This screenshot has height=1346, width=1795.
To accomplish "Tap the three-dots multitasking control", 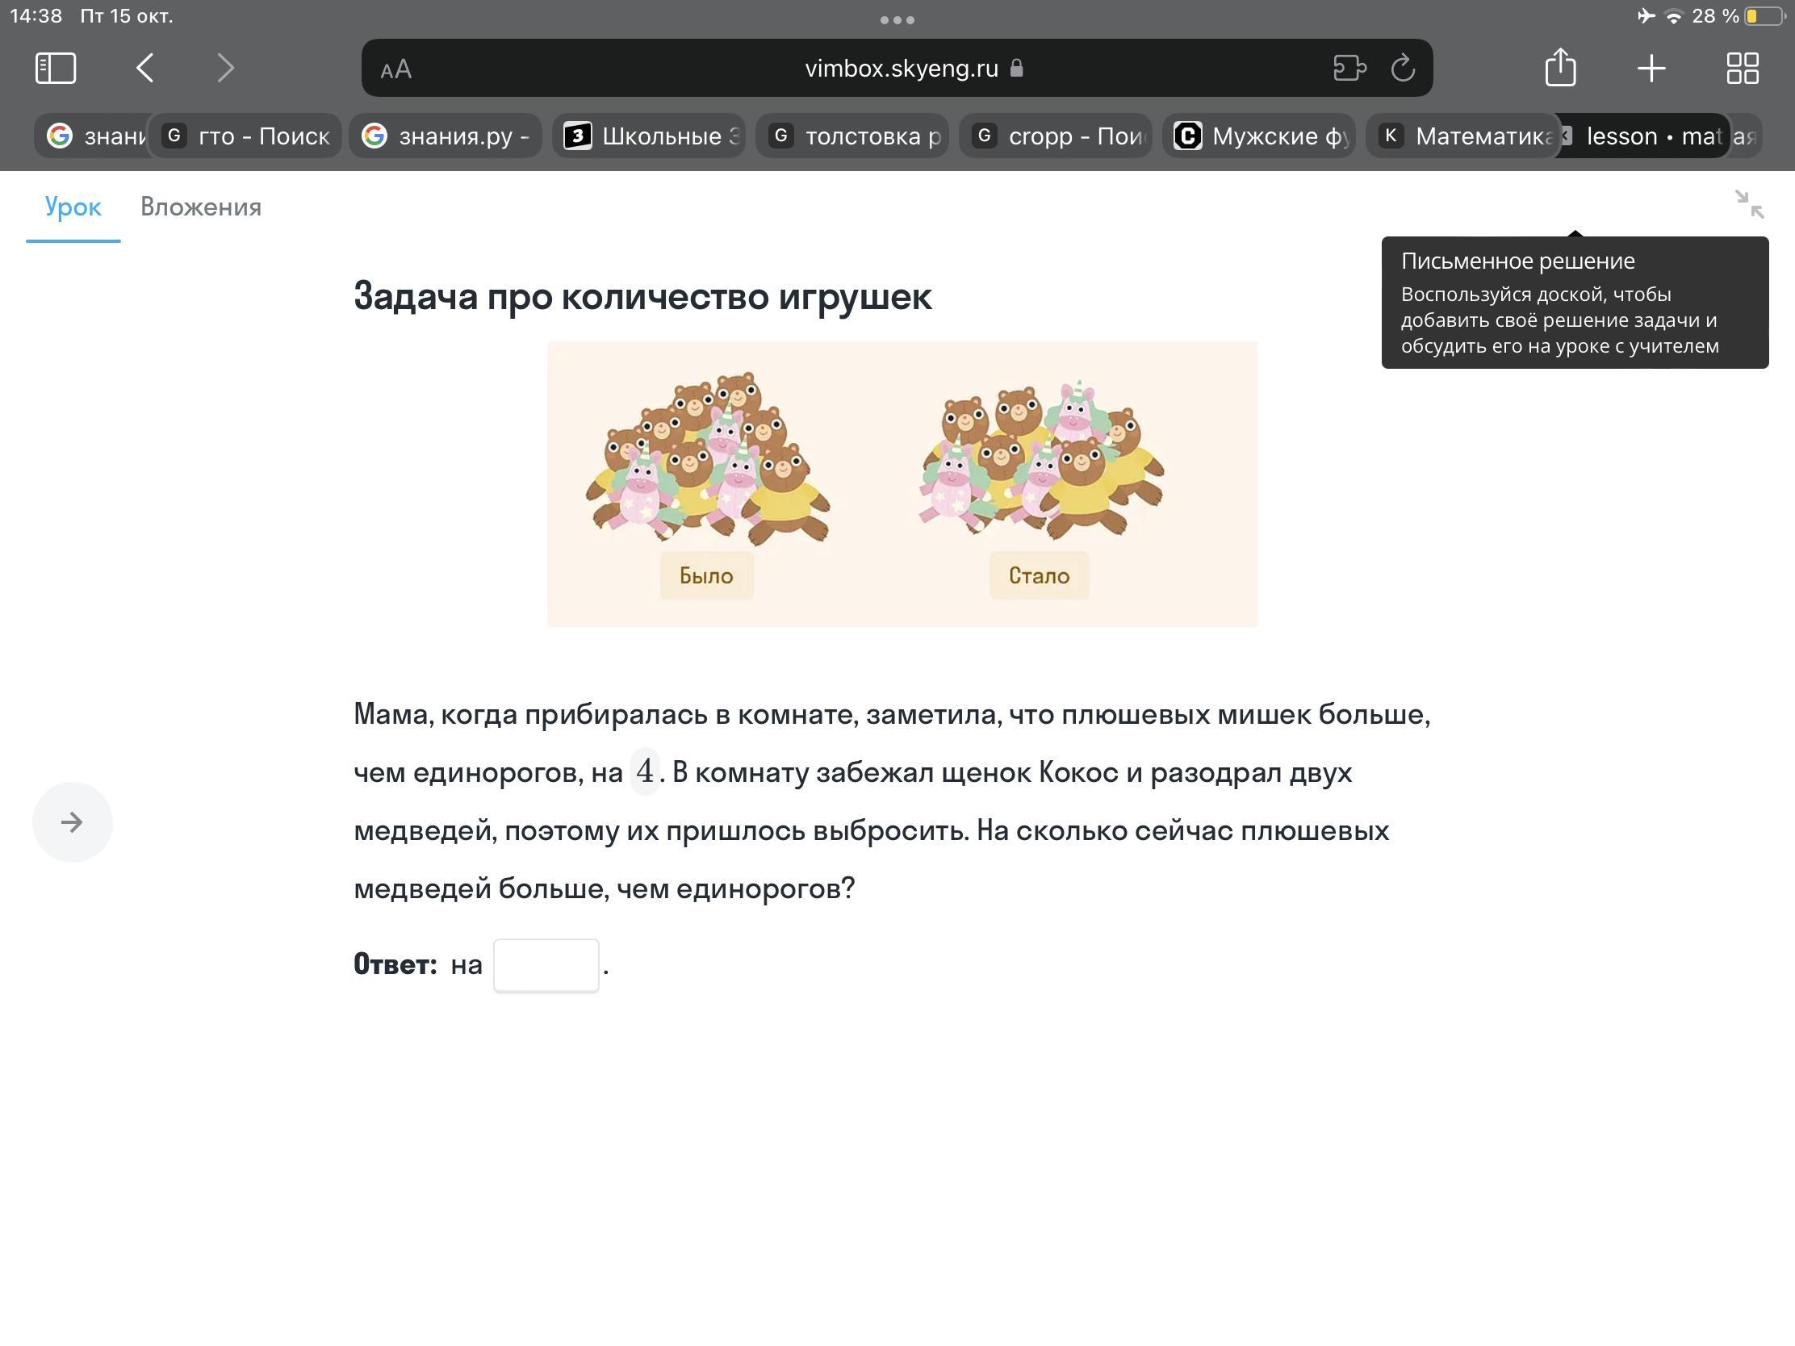I will click(897, 20).
